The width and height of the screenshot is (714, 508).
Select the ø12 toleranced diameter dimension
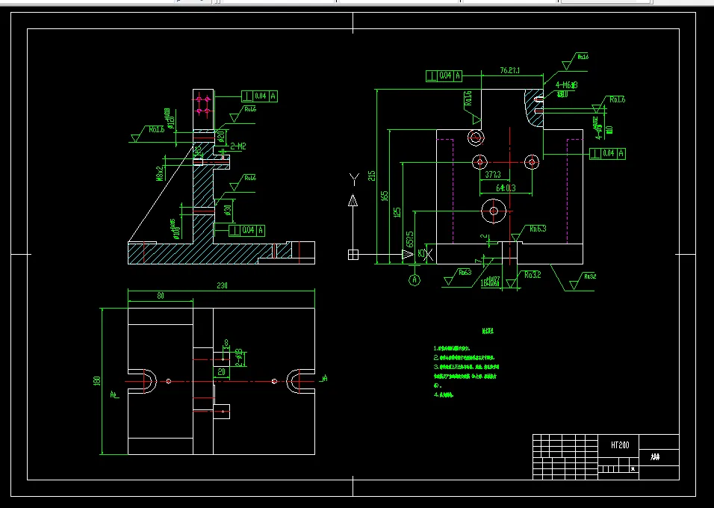coord(170,119)
